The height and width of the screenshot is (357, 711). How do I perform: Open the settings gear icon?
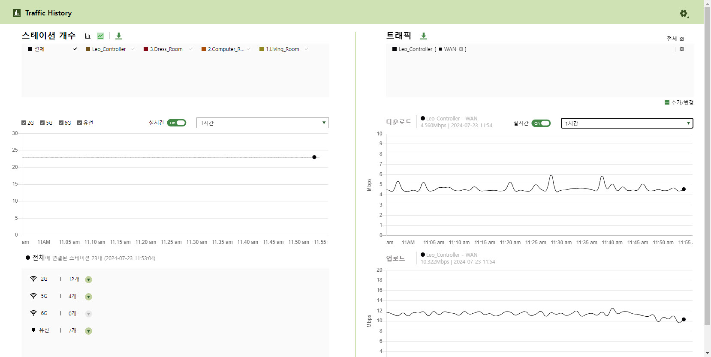click(684, 14)
